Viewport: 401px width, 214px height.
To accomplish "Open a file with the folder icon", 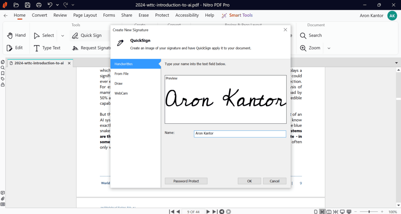I will 16,5.
